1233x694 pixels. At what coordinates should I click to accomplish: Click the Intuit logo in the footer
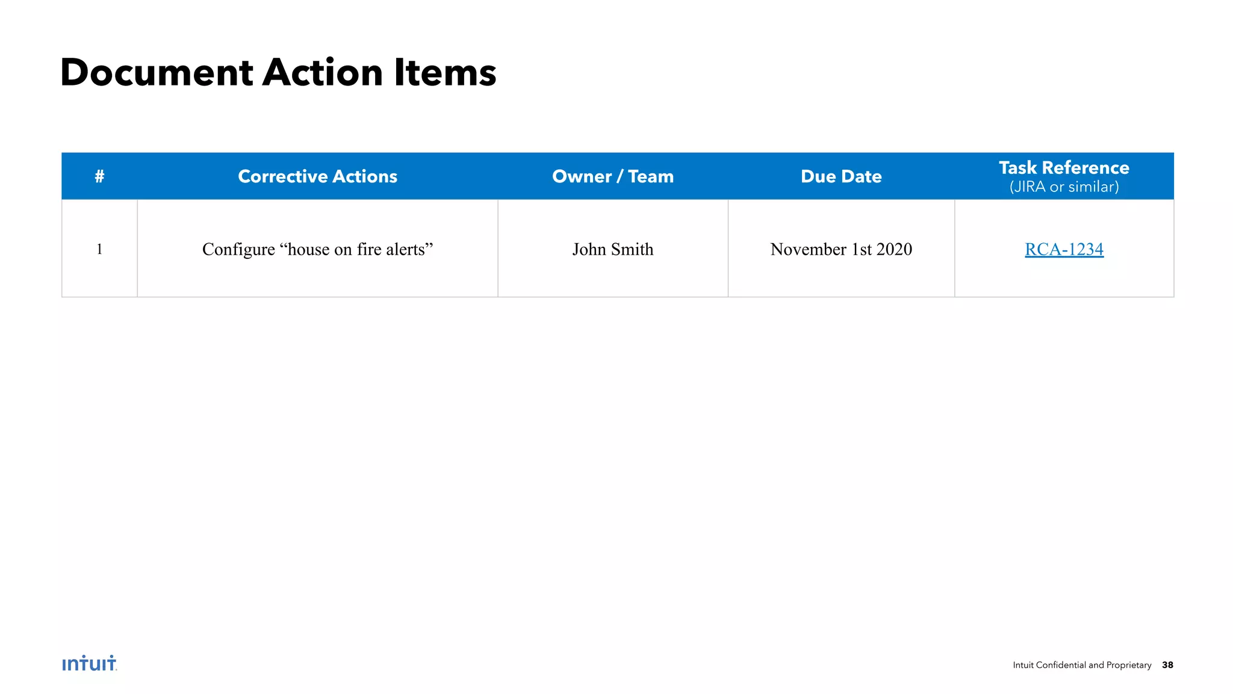pos(89,663)
